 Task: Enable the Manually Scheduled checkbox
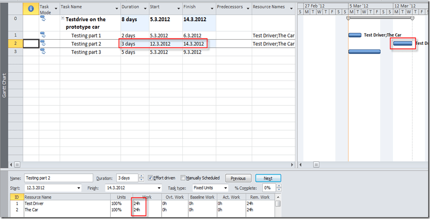coord(183,178)
